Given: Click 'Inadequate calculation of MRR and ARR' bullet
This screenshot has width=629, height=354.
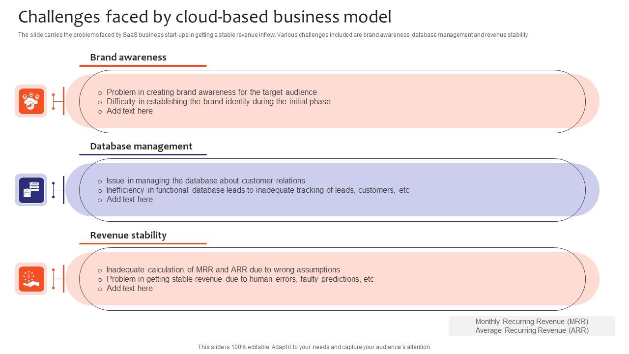Looking at the screenshot, I should 223,270.
